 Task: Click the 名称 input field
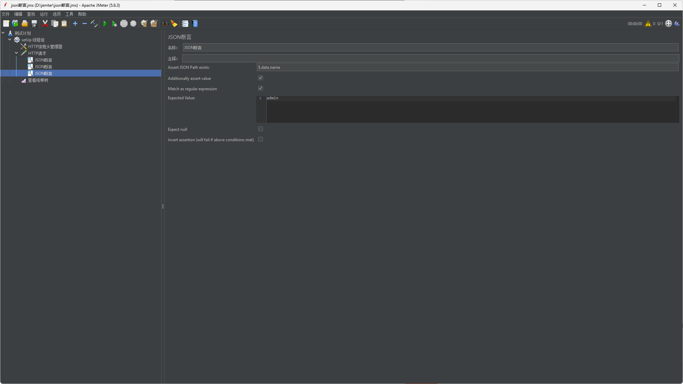(430, 48)
